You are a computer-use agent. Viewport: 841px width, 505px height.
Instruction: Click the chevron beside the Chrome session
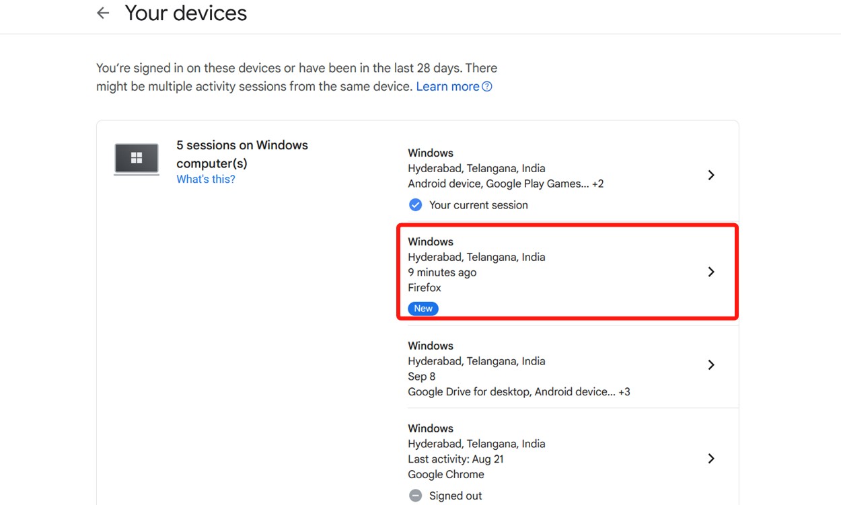(x=710, y=458)
